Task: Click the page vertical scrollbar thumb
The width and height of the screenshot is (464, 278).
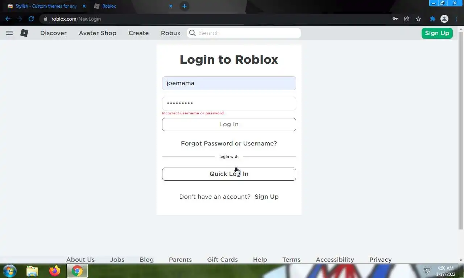Action: pyautogui.click(x=461, y=130)
